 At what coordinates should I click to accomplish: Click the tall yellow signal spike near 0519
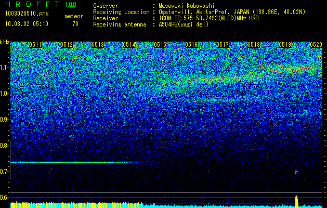[x=296, y=201]
